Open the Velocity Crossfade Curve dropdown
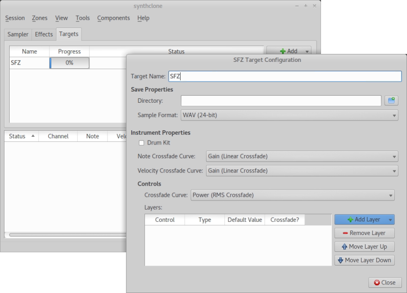Viewport: 407px width, 293px height. point(302,171)
